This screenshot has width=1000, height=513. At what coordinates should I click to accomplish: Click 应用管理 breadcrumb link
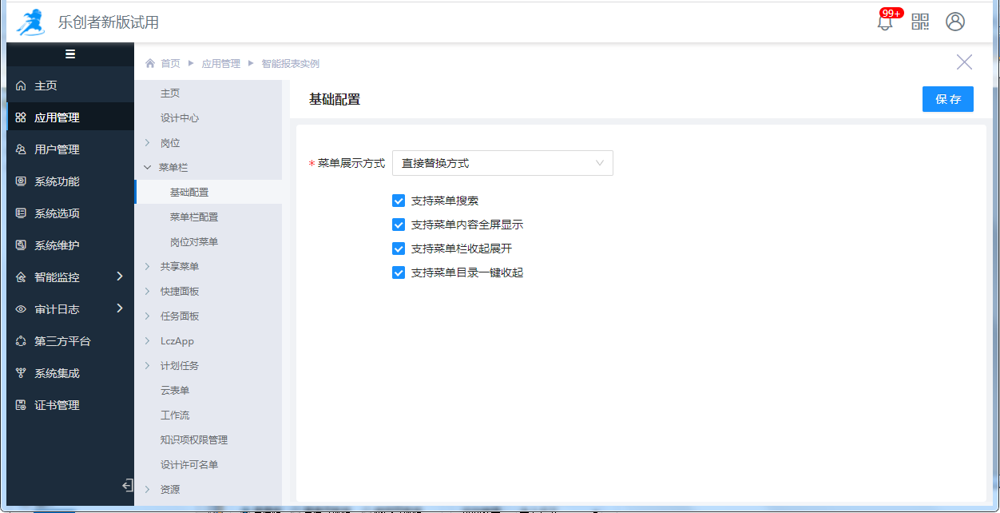tap(220, 63)
